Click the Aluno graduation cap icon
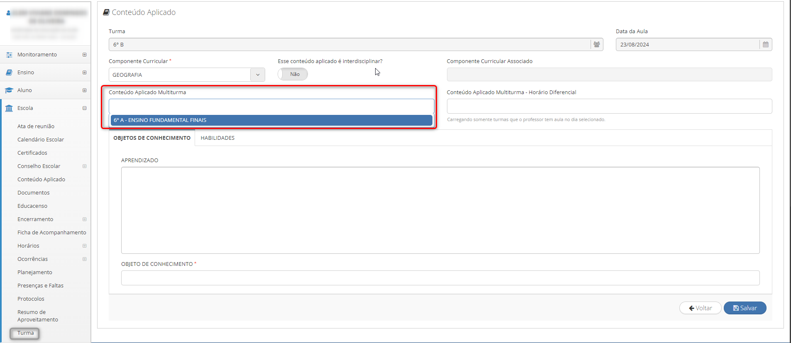 9,90
